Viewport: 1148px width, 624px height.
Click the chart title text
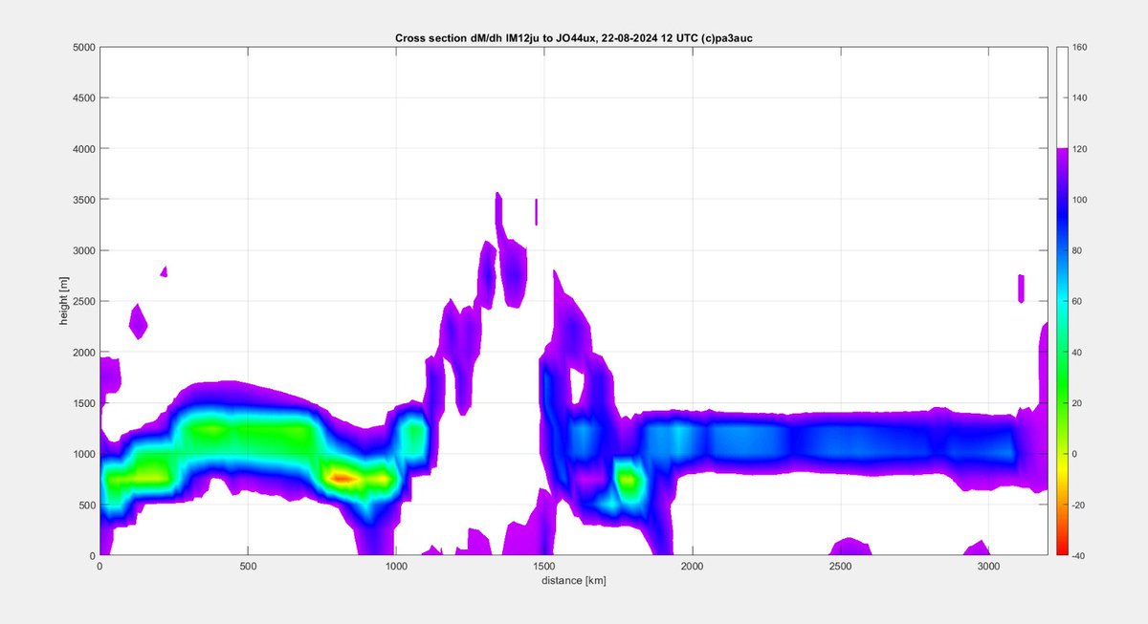pyautogui.click(x=572, y=39)
